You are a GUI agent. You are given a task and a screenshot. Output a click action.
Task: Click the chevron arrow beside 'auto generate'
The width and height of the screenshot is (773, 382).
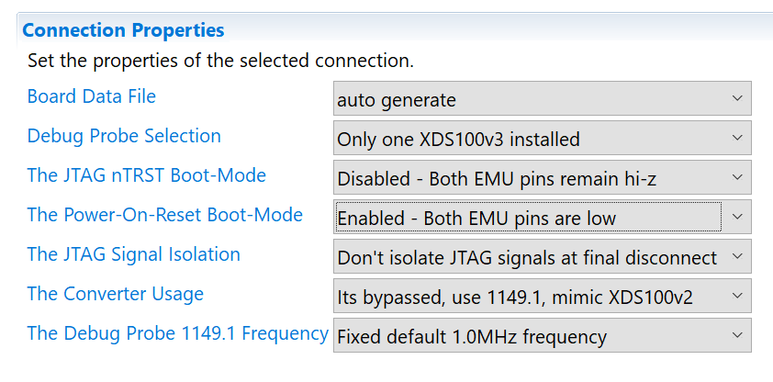pyautogui.click(x=737, y=99)
